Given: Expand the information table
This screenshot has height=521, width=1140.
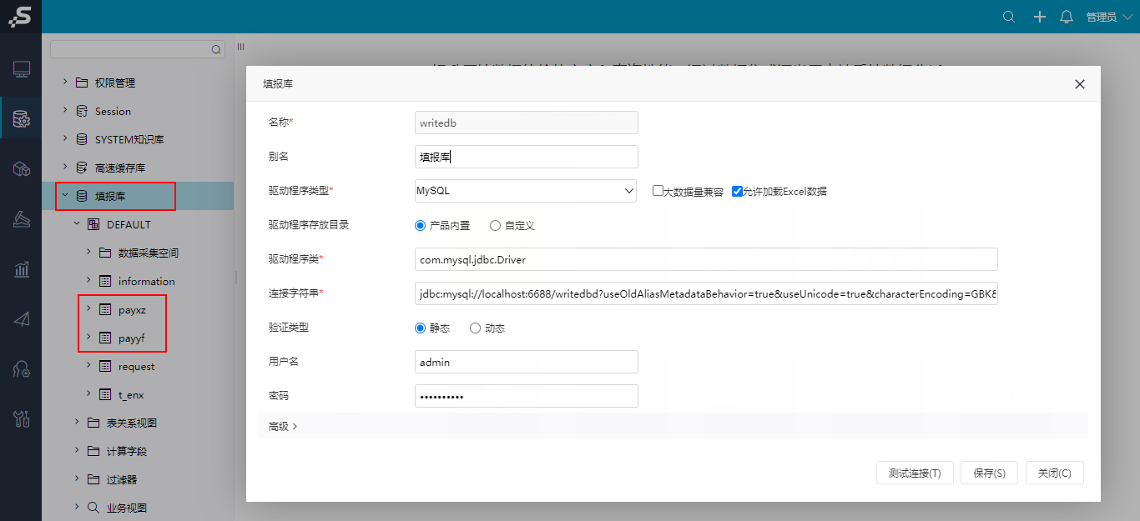Looking at the screenshot, I should pyautogui.click(x=88, y=281).
